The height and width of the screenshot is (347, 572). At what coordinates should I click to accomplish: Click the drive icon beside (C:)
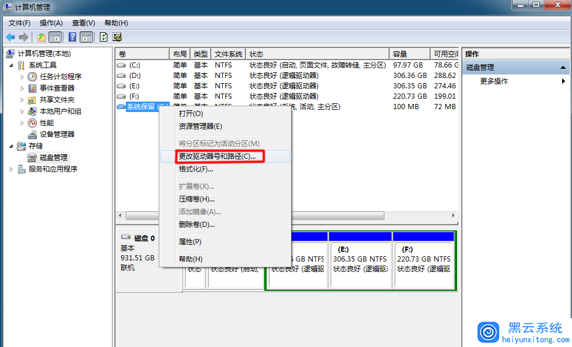pyautogui.click(x=121, y=65)
